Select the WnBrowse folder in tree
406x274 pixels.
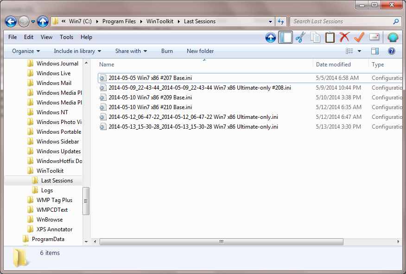click(x=50, y=220)
